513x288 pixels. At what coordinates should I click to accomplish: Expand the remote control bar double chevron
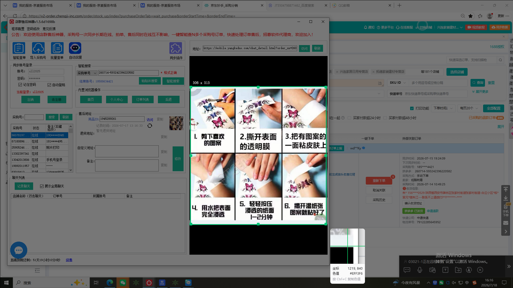click(x=509, y=266)
